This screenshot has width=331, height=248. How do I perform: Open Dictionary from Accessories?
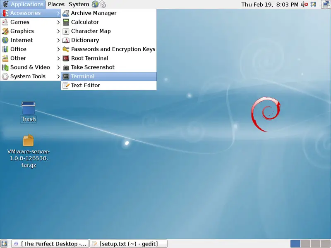click(x=109, y=40)
